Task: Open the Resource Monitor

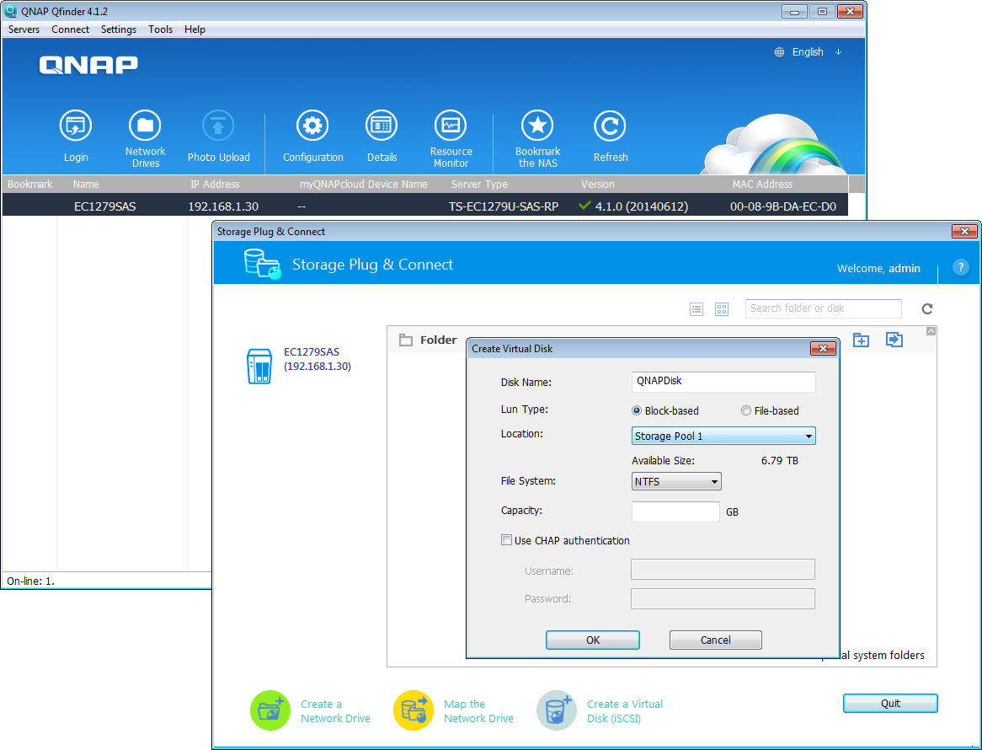Action: pyautogui.click(x=451, y=125)
